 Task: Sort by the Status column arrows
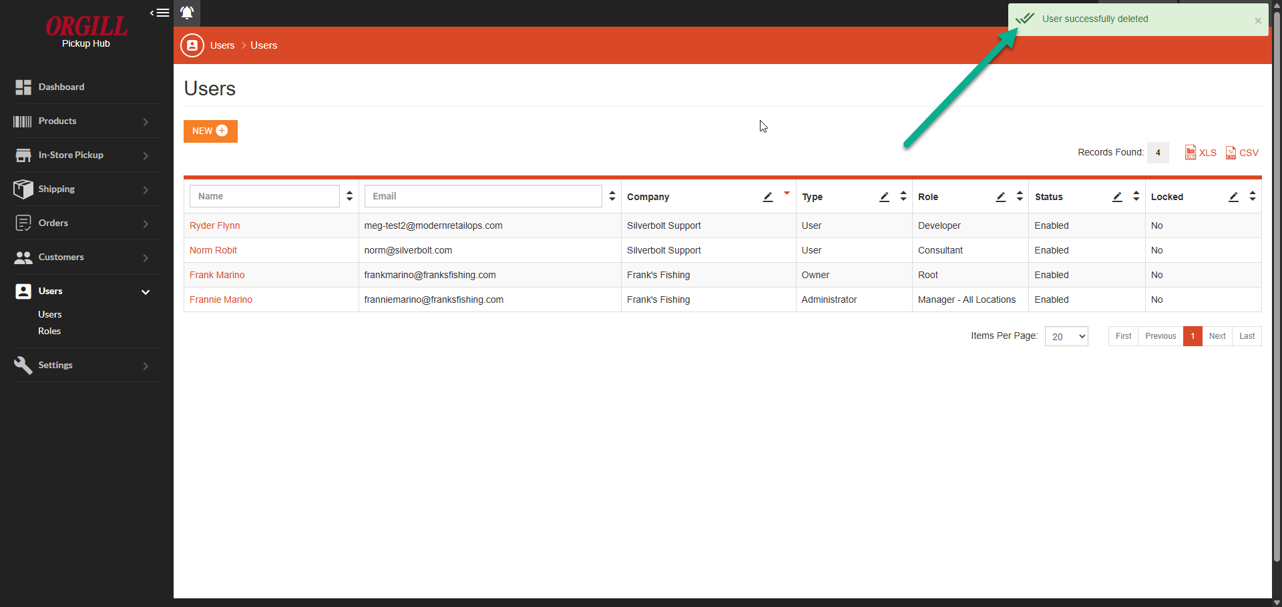click(x=1136, y=196)
